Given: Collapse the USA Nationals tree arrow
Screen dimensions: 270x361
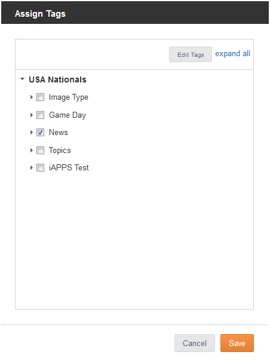Looking at the screenshot, I should pos(22,79).
